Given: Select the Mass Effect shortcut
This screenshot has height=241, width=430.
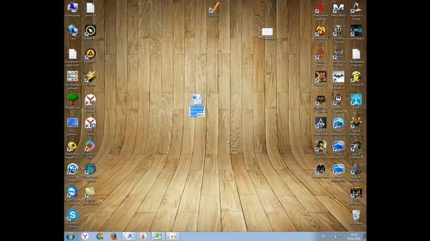Looking at the screenshot, I should click(339, 10).
